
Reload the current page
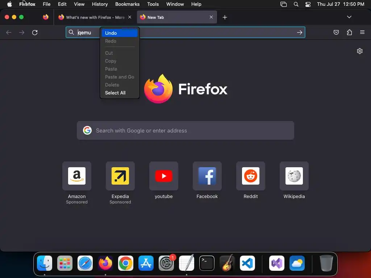(x=35, y=32)
